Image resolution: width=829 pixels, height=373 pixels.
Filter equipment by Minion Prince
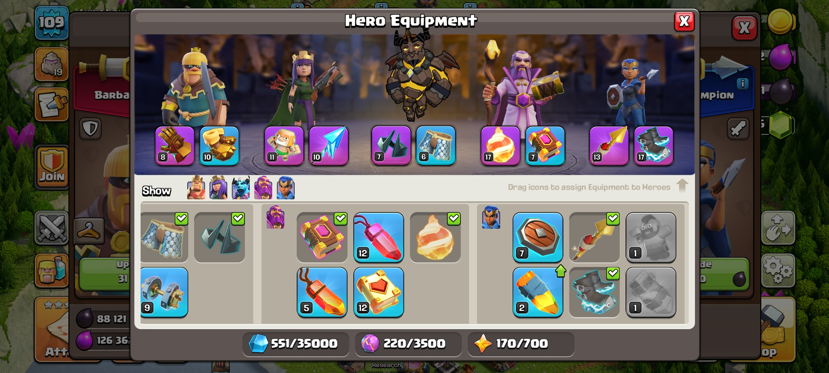241,188
